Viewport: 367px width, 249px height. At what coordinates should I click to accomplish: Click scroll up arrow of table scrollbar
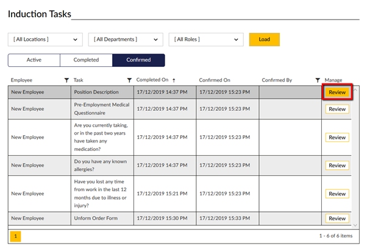355,89
